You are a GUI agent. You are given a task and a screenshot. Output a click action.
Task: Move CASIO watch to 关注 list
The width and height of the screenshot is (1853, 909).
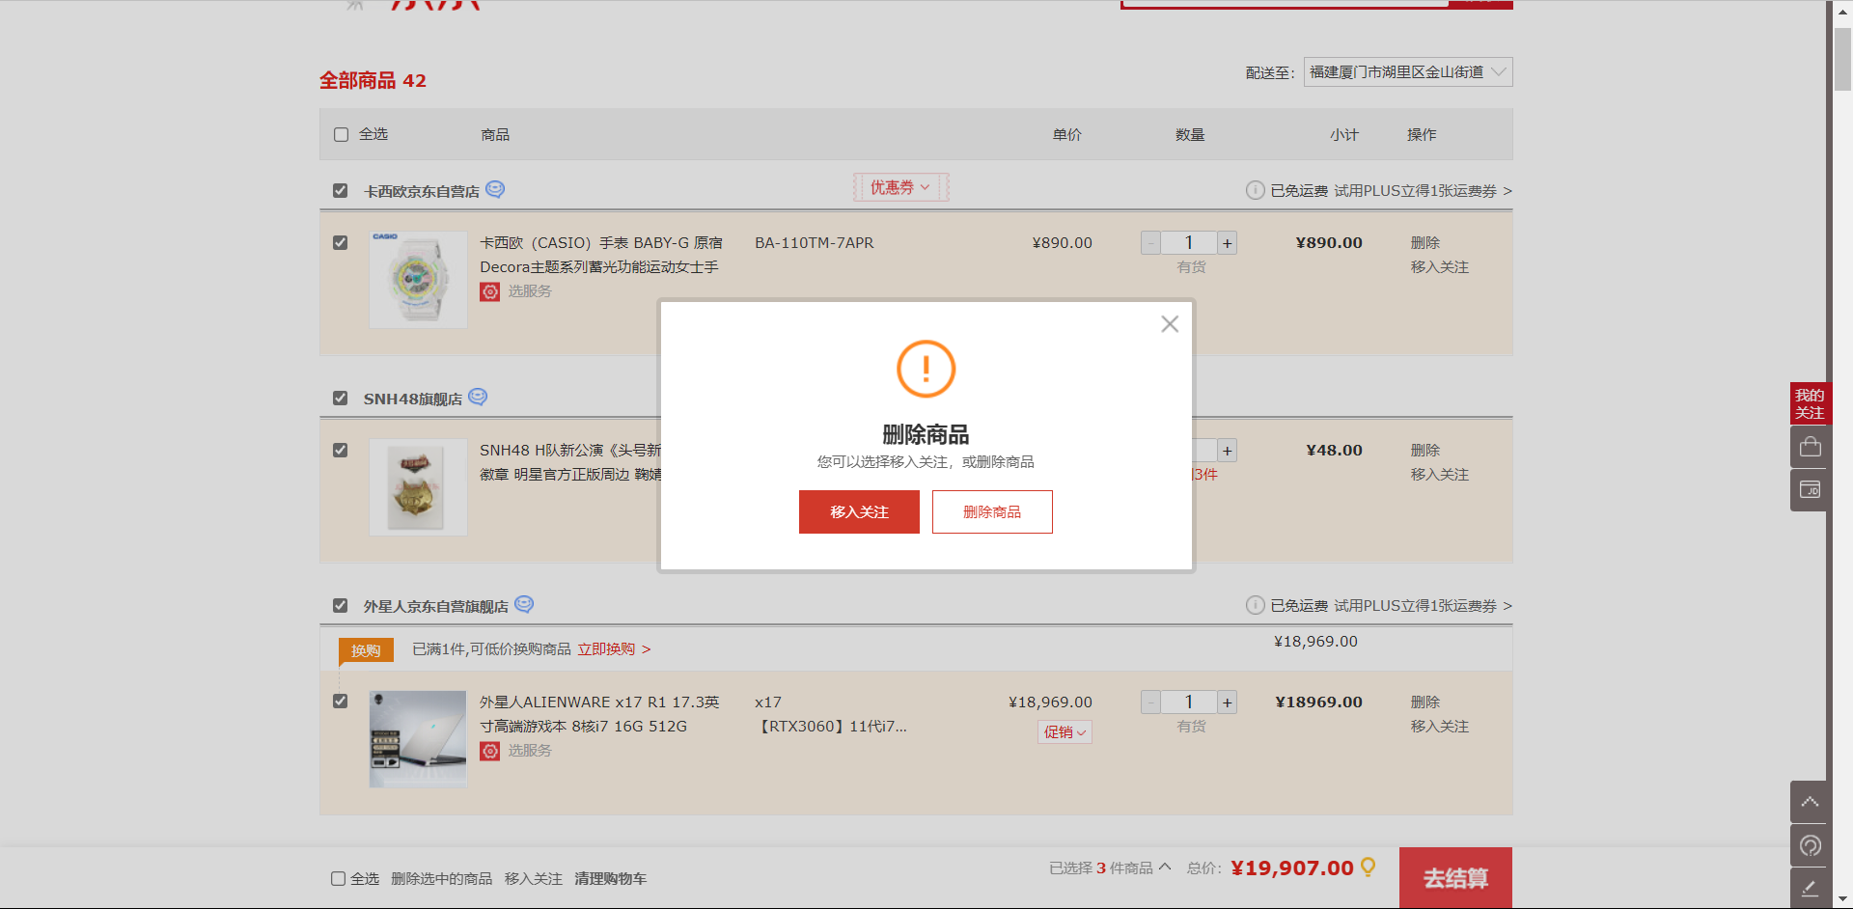coord(1440,267)
